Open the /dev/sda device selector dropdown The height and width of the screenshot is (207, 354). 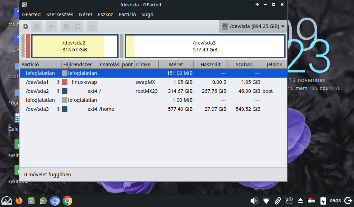click(x=253, y=26)
